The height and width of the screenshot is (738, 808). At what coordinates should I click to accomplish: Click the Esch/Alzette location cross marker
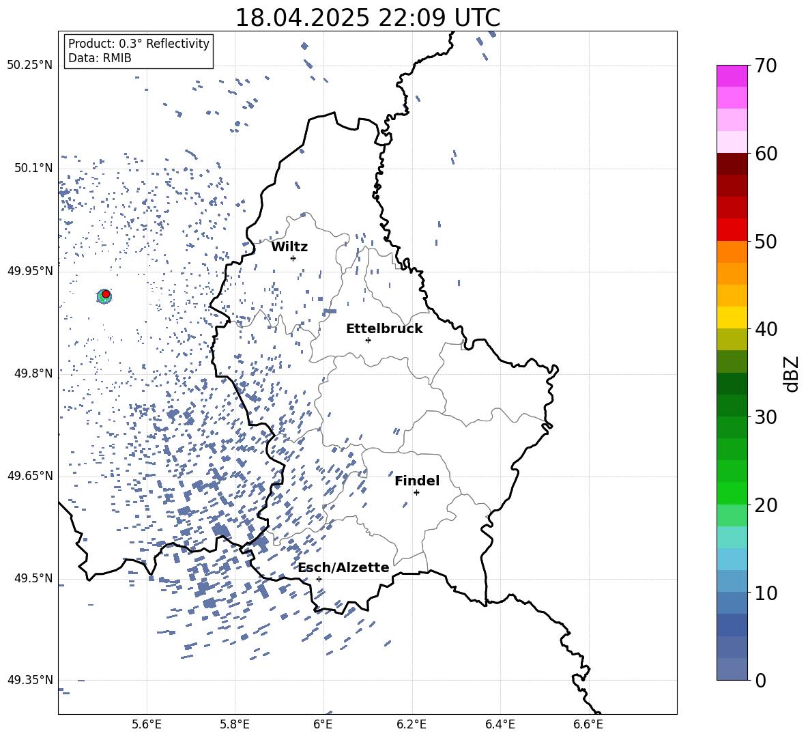319,579
